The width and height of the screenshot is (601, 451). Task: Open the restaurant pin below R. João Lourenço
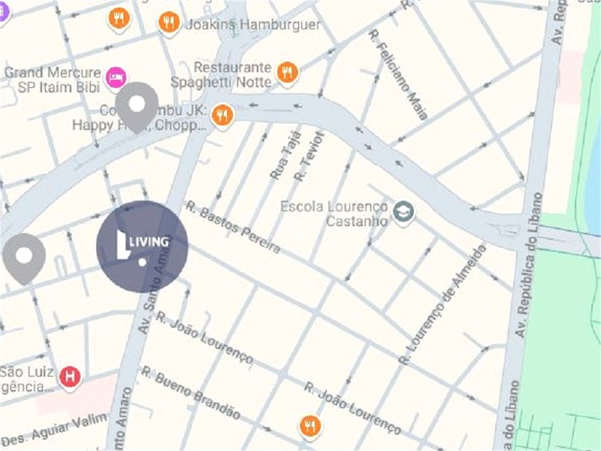coord(309,427)
